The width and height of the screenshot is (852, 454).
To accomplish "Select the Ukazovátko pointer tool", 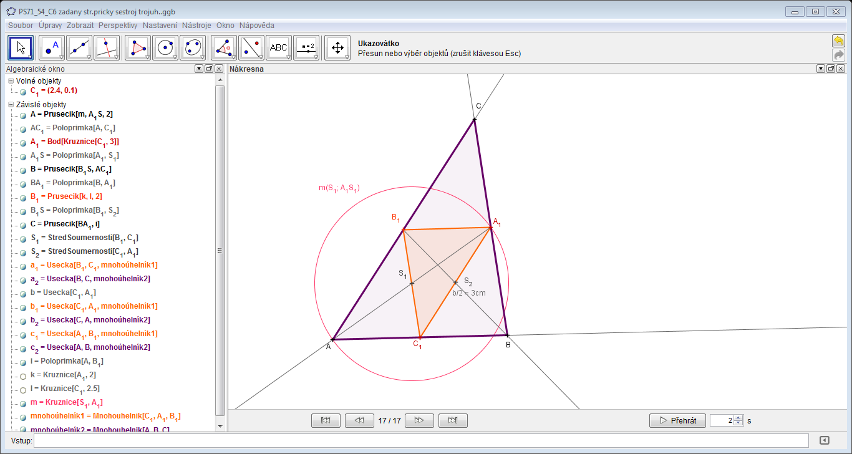I will click(21, 47).
